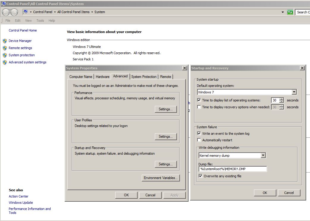Screen dimensions: 310x221
Task: Open Advanced system settings link
Action: [x=27, y=62]
